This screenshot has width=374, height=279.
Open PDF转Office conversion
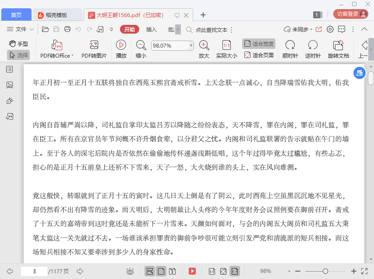[57, 49]
